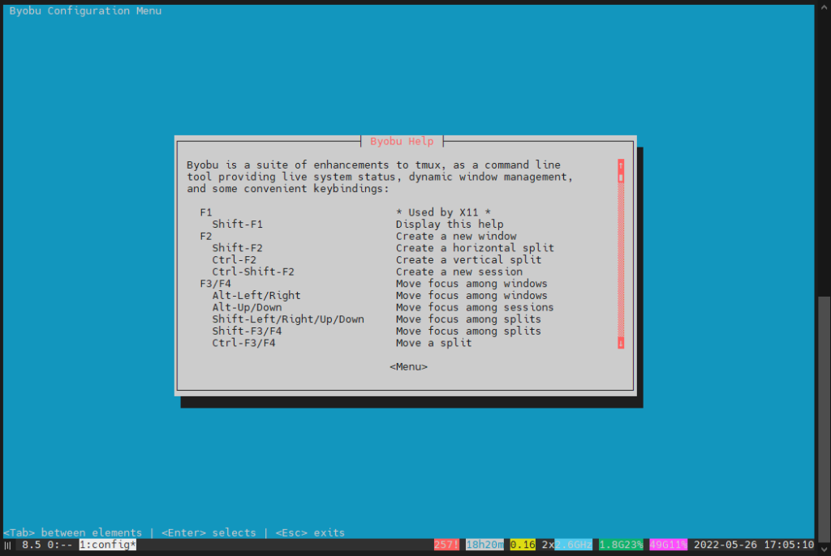Click the down chevron at bottom-right scrollbar
The height and width of the screenshot is (556, 831).
coord(825,550)
